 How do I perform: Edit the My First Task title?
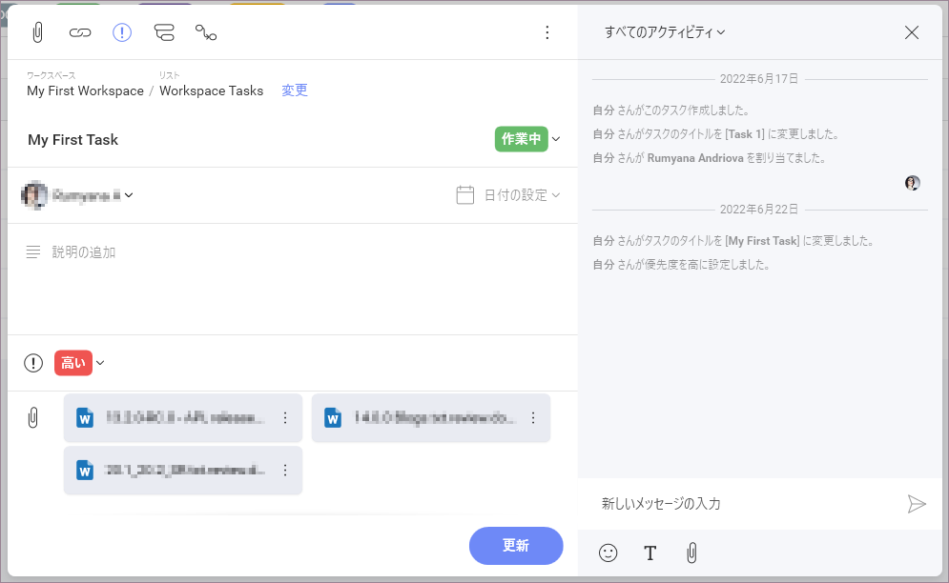point(73,140)
